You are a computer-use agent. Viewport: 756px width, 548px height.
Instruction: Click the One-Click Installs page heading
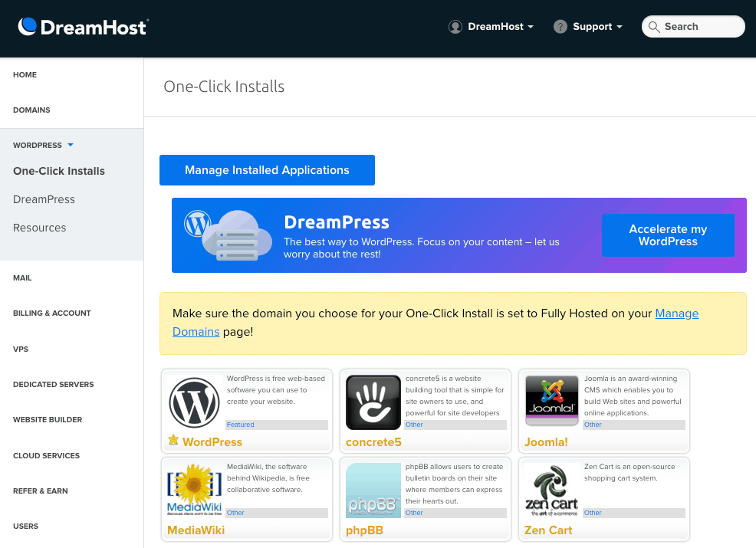click(x=224, y=87)
